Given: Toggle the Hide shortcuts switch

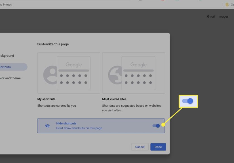Looking at the screenshot, I should point(156,126).
